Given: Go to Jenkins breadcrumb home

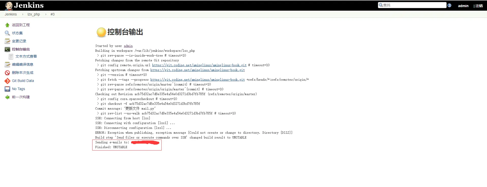Looking at the screenshot, I should pyautogui.click(x=11, y=14).
